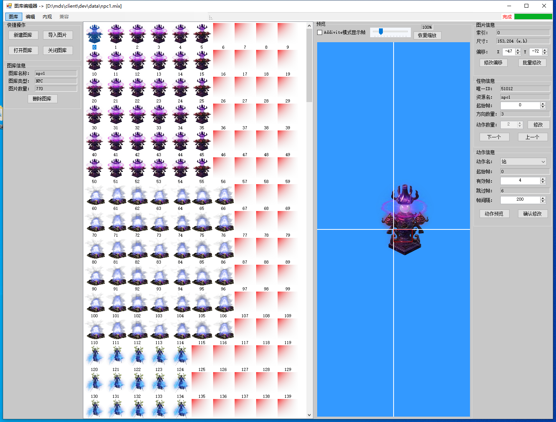Adjust the preview zoom slider handle
The width and height of the screenshot is (556, 422).
[381, 32]
